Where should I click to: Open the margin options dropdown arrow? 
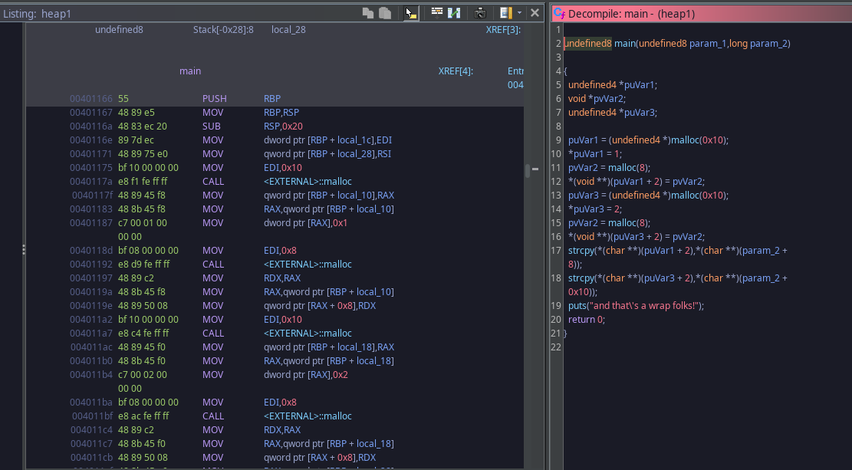coord(519,13)
